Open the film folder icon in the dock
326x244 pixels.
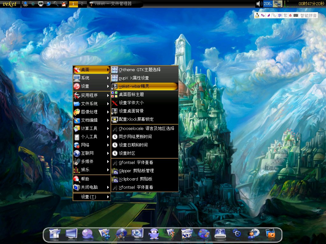click(55, 234)
